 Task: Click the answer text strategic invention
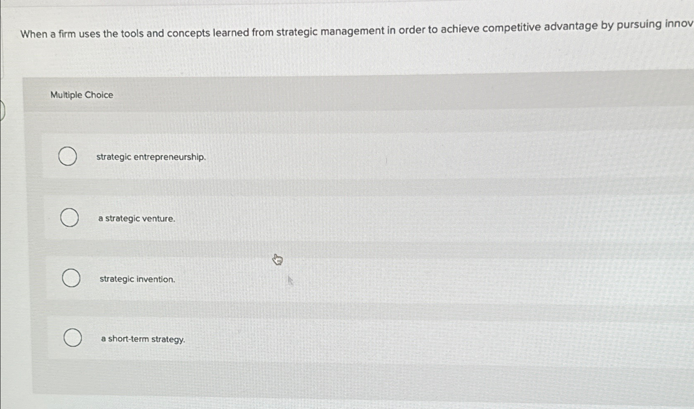click(137, 279)
